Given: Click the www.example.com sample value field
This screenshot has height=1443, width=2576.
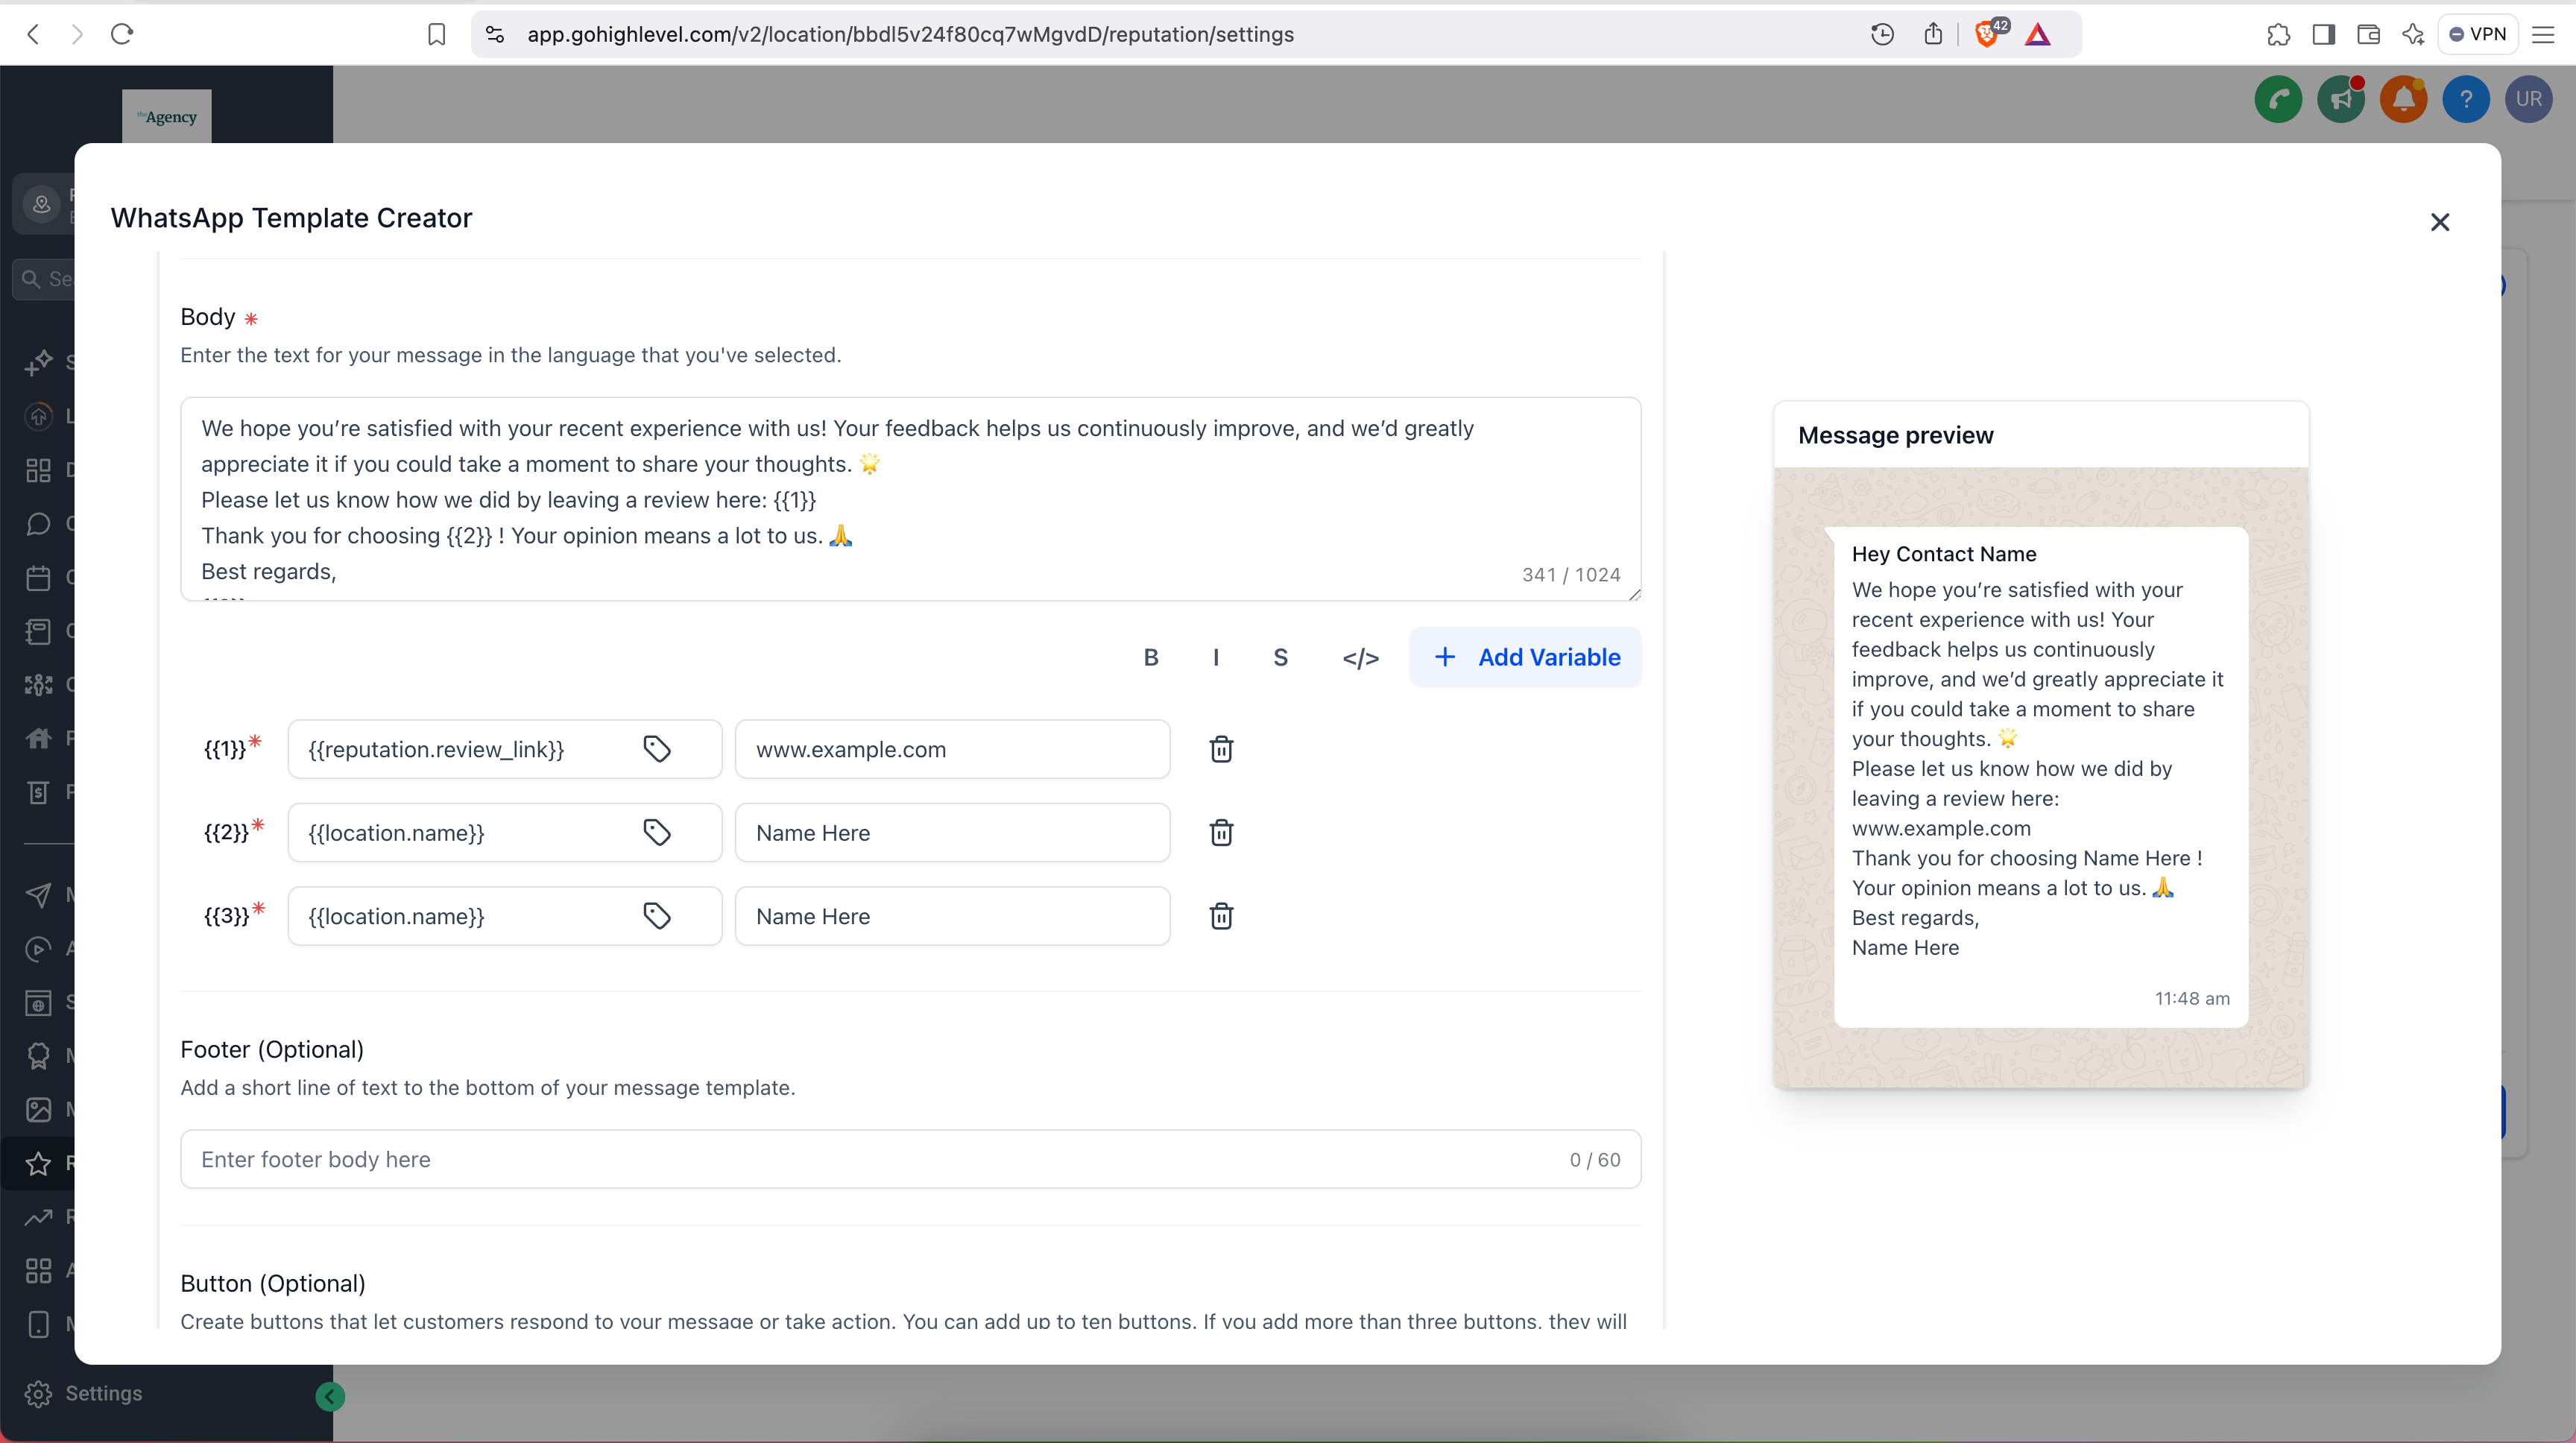Looking at the screenshot, I should pyautogui.click(x=952, y=749).
